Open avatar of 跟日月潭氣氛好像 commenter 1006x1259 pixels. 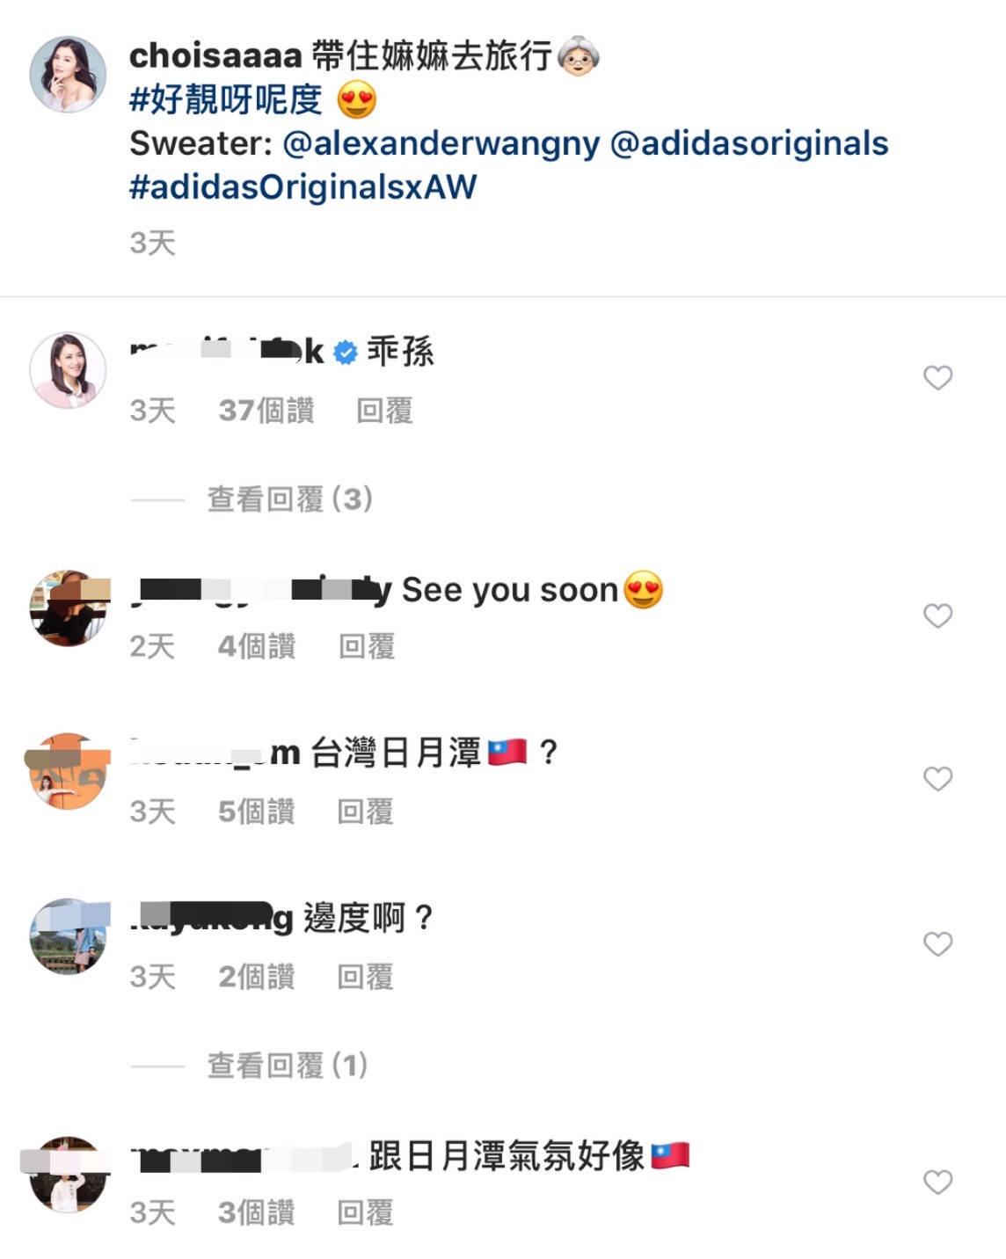coord(68,1174)
